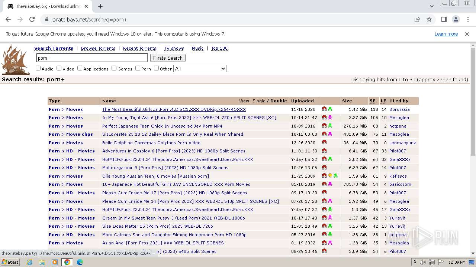Switch view to Single
476x267 pixels.
pos(259,101)
